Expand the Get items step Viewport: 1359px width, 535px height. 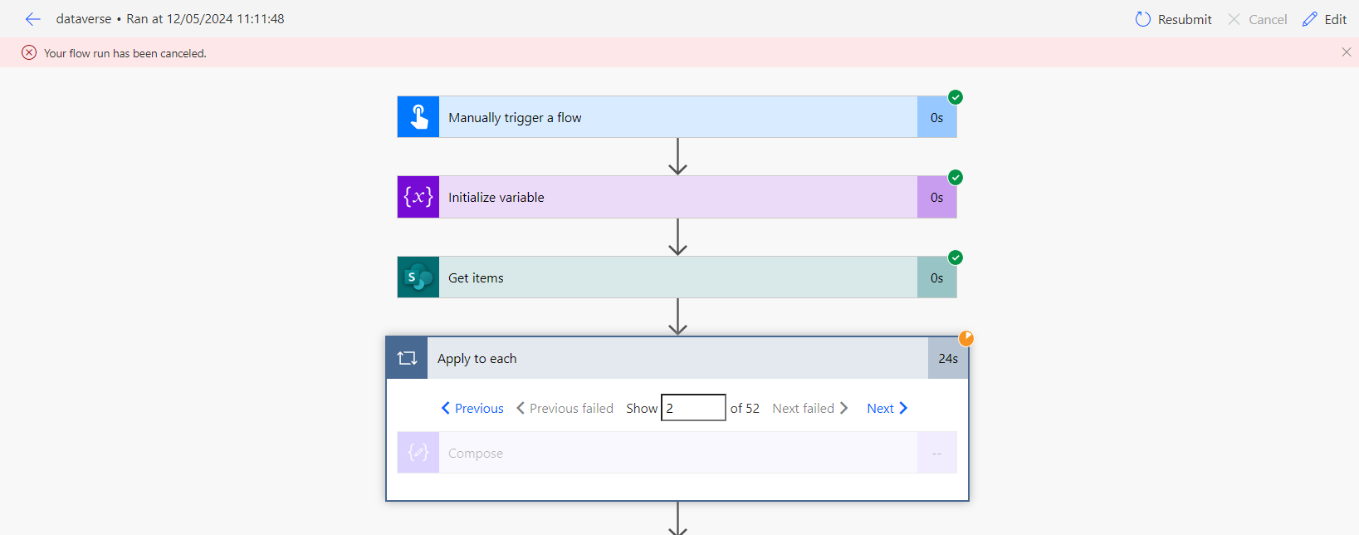pyautogui.click(x=677, y=277)
